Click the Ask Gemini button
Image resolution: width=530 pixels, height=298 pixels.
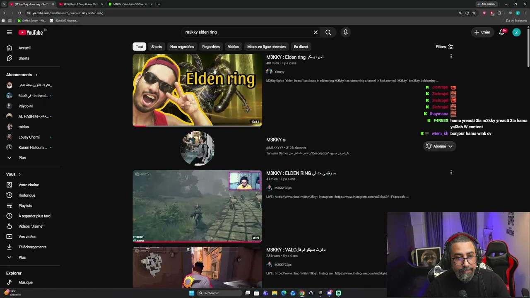[487, 4]
